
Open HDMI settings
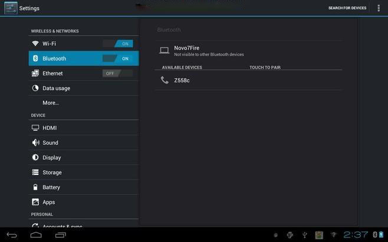tap(84, 128)
